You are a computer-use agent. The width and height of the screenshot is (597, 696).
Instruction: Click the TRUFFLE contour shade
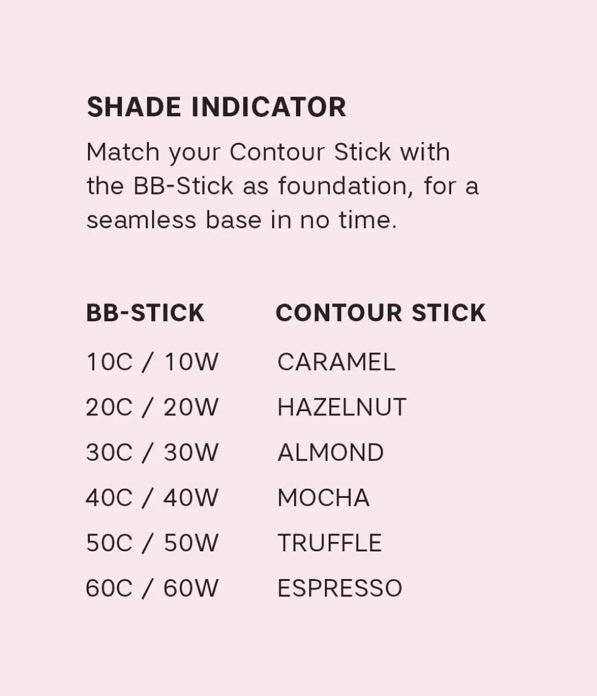329,543
